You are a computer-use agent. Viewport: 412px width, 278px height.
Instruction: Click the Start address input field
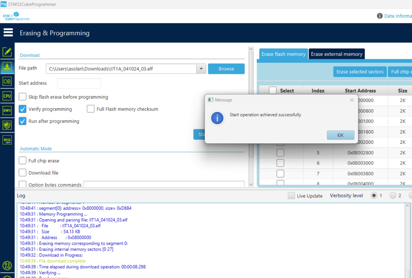(x=79, y=83)
